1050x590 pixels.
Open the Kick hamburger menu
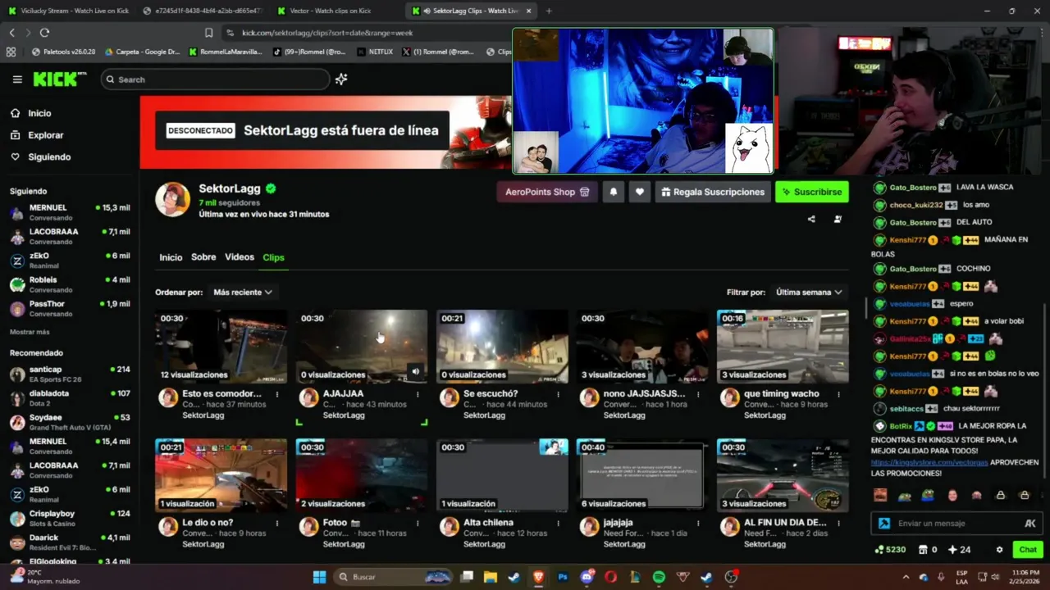tap(17, 79)
